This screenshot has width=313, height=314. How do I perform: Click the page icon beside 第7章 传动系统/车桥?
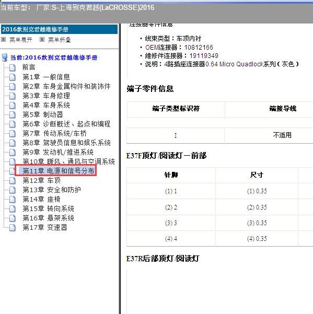(x=13, y=133)
